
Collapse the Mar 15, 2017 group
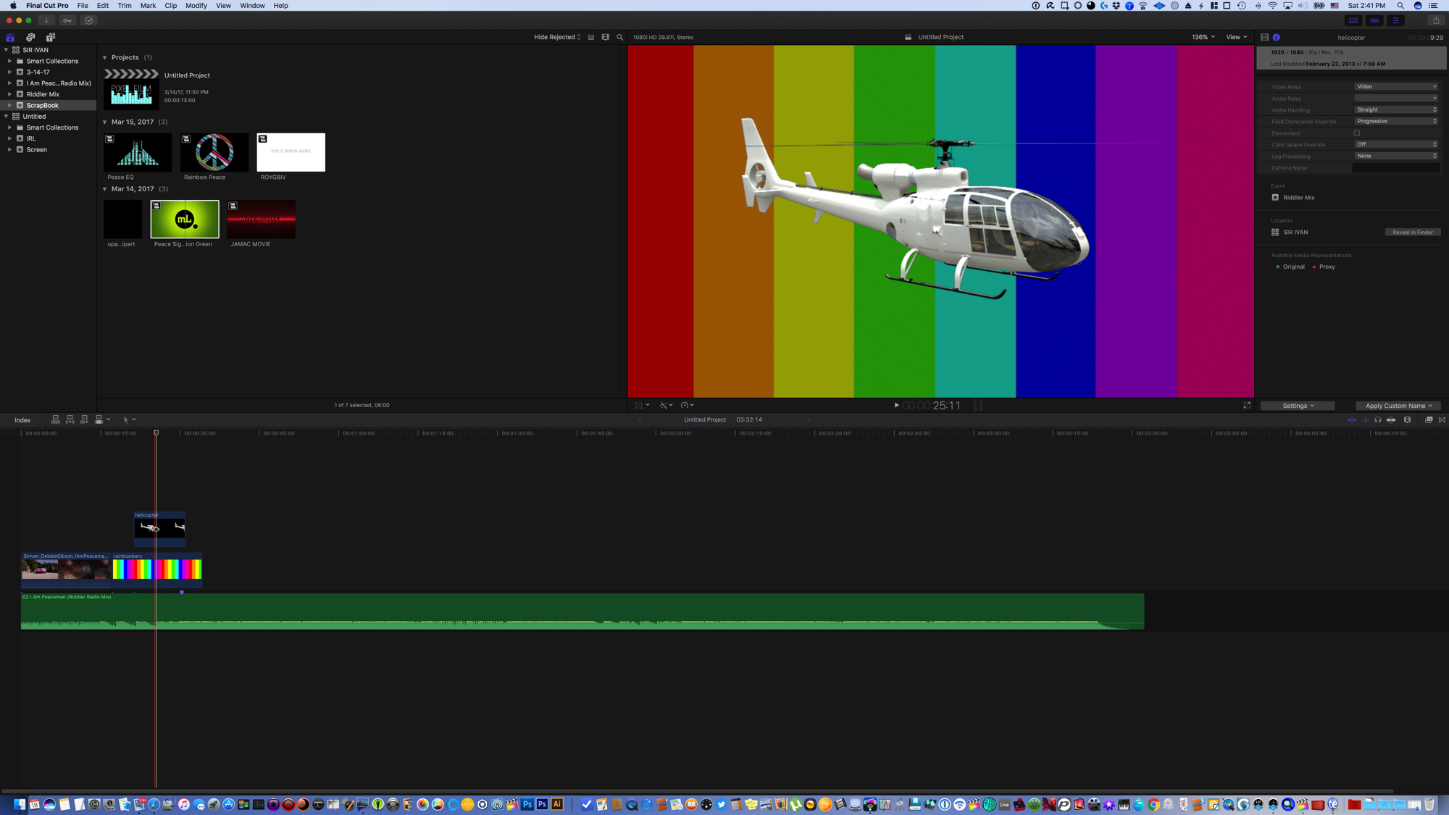pos(105,122)
